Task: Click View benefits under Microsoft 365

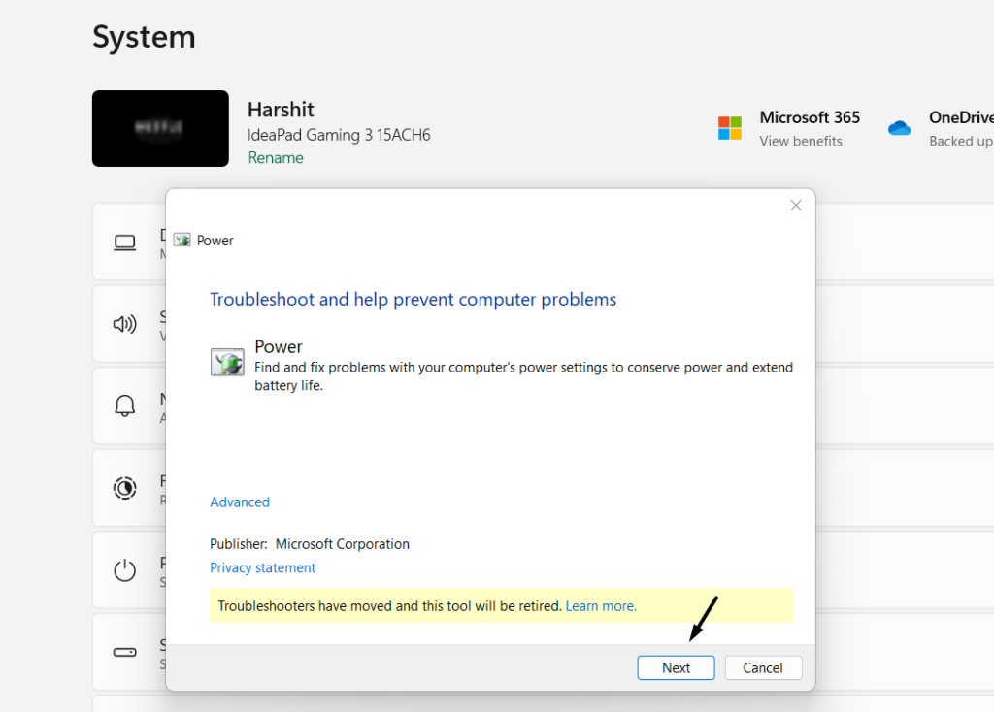Action: pos(801,141)
